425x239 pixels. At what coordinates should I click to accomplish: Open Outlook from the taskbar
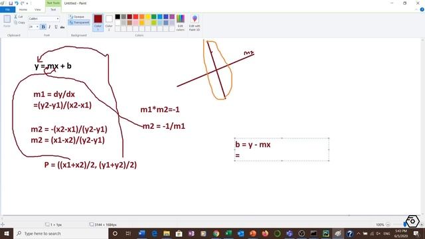tap(240, 233)
